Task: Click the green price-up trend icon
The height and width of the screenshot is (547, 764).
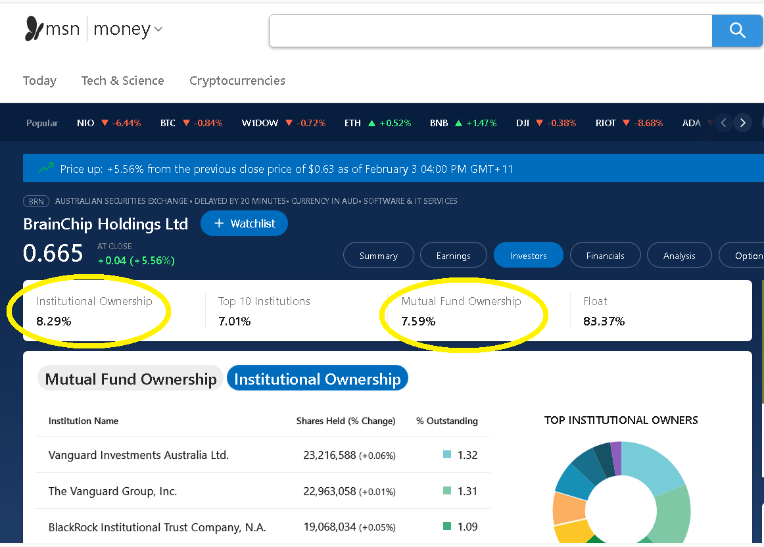Action: [x=45, y=169]
